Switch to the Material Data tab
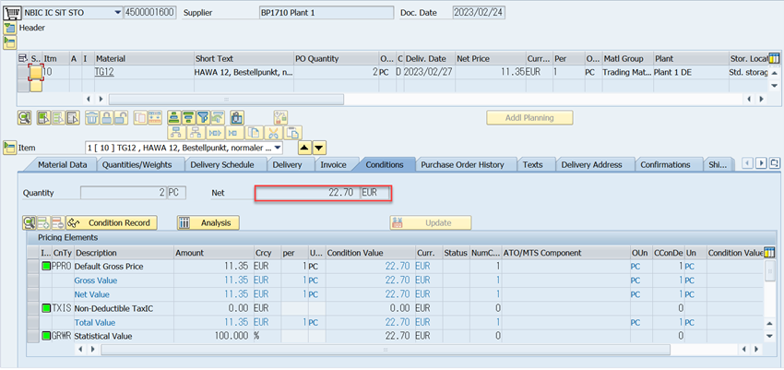This screenshot has width=784, height=370. point(63,164)
